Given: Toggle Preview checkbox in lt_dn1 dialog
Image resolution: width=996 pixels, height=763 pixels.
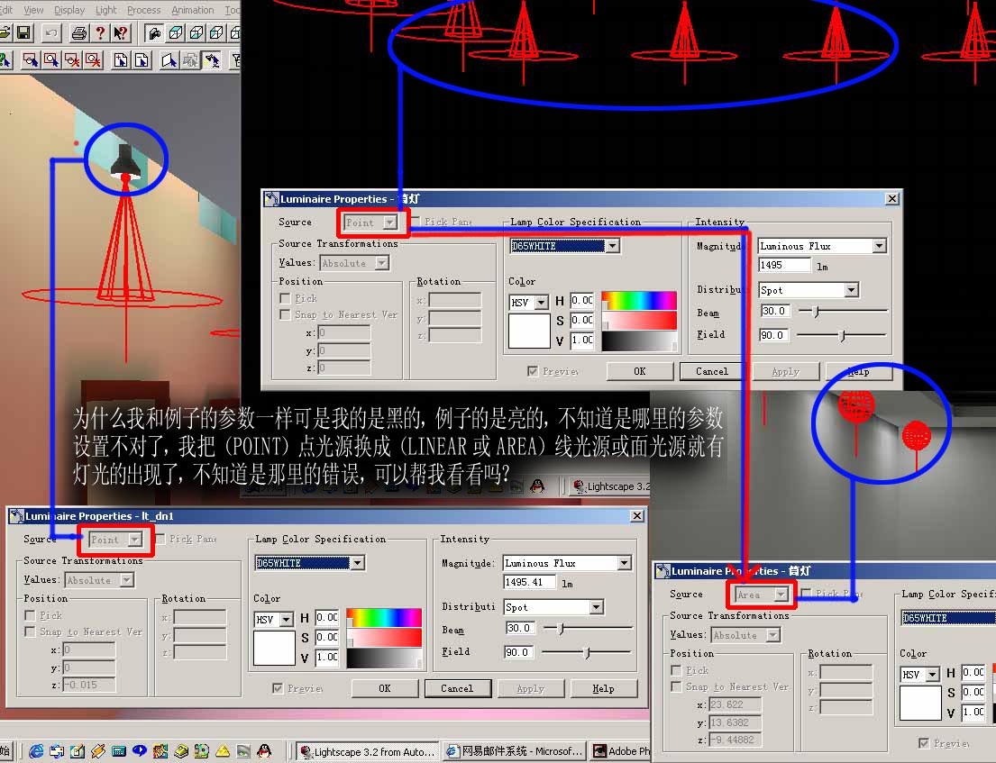Looking at the screenshot, I should tap(278, 688).
